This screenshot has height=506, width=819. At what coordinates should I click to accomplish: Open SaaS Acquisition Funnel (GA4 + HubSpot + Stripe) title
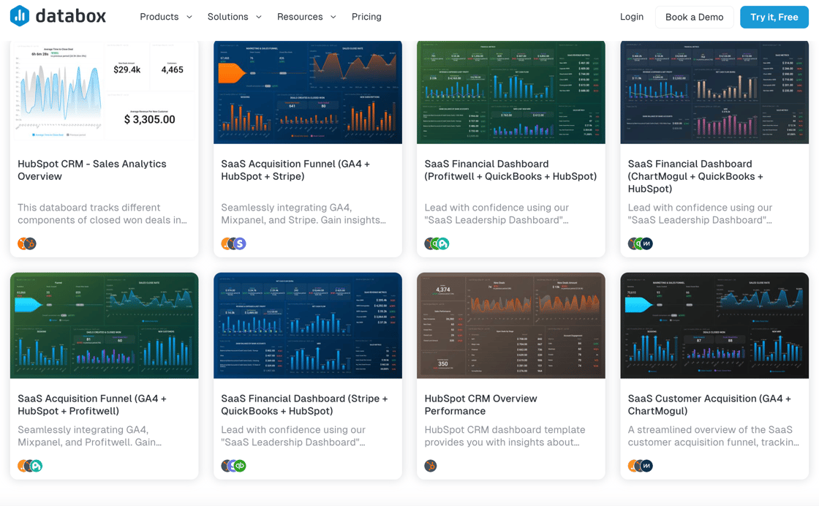coord(295,170)
